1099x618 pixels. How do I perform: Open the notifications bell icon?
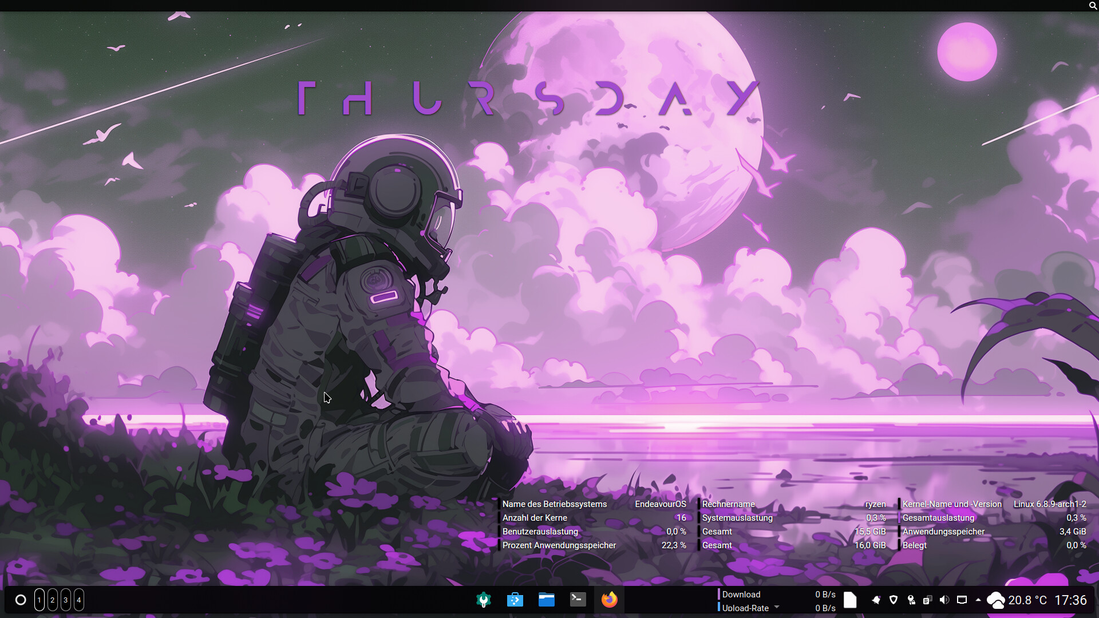(876, 600)
